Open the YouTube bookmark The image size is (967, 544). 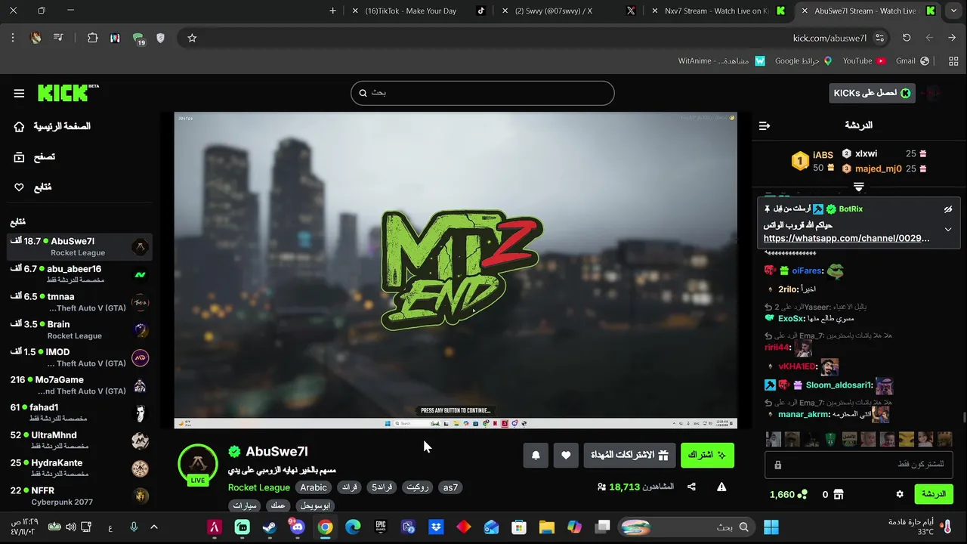[x=864, y=60]
